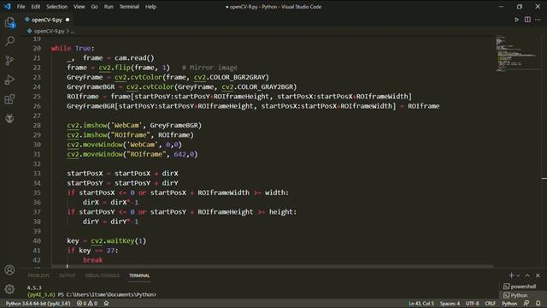The image size is (547, 308).
Task: Open the Go menu
Action: (95, 7)
